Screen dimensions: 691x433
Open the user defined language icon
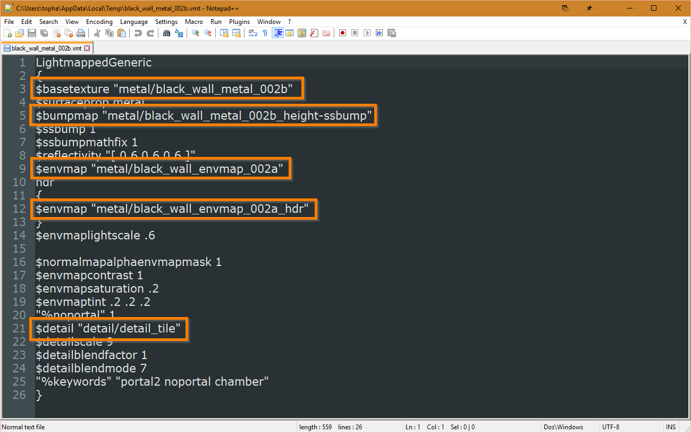pos(290,33)
